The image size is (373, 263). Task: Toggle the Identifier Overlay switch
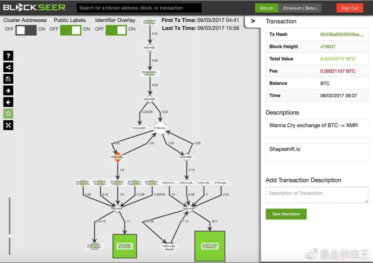(x=116, y=30)
